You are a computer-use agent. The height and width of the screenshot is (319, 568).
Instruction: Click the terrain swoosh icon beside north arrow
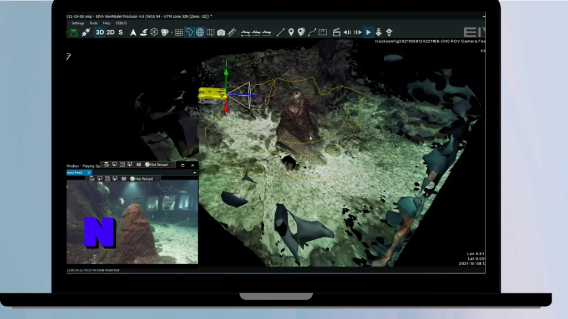click(144, 32)
